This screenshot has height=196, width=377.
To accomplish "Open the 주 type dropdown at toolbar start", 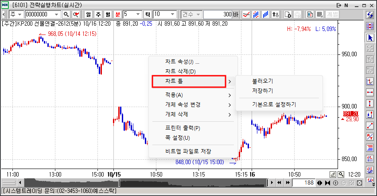I will 20,15.
